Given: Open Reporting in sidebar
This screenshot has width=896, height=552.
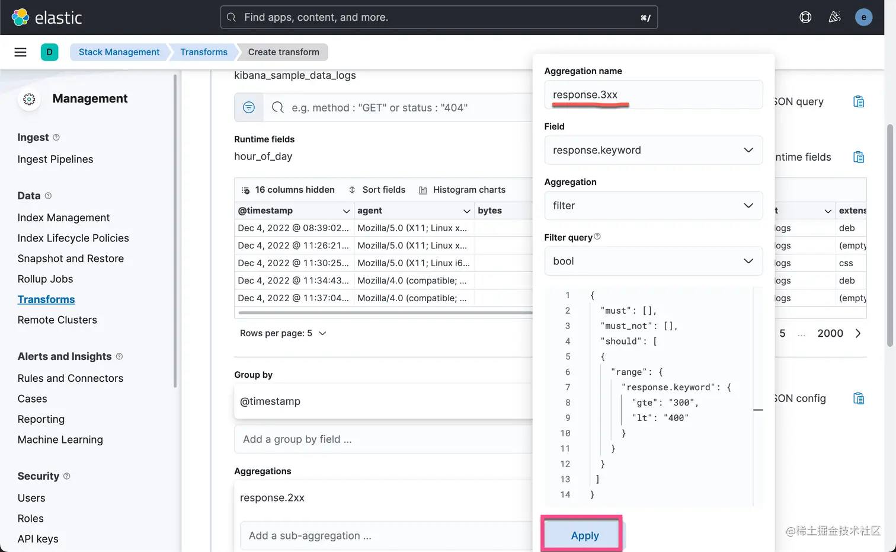Looking at the screenshot, I should coord(41,419).
